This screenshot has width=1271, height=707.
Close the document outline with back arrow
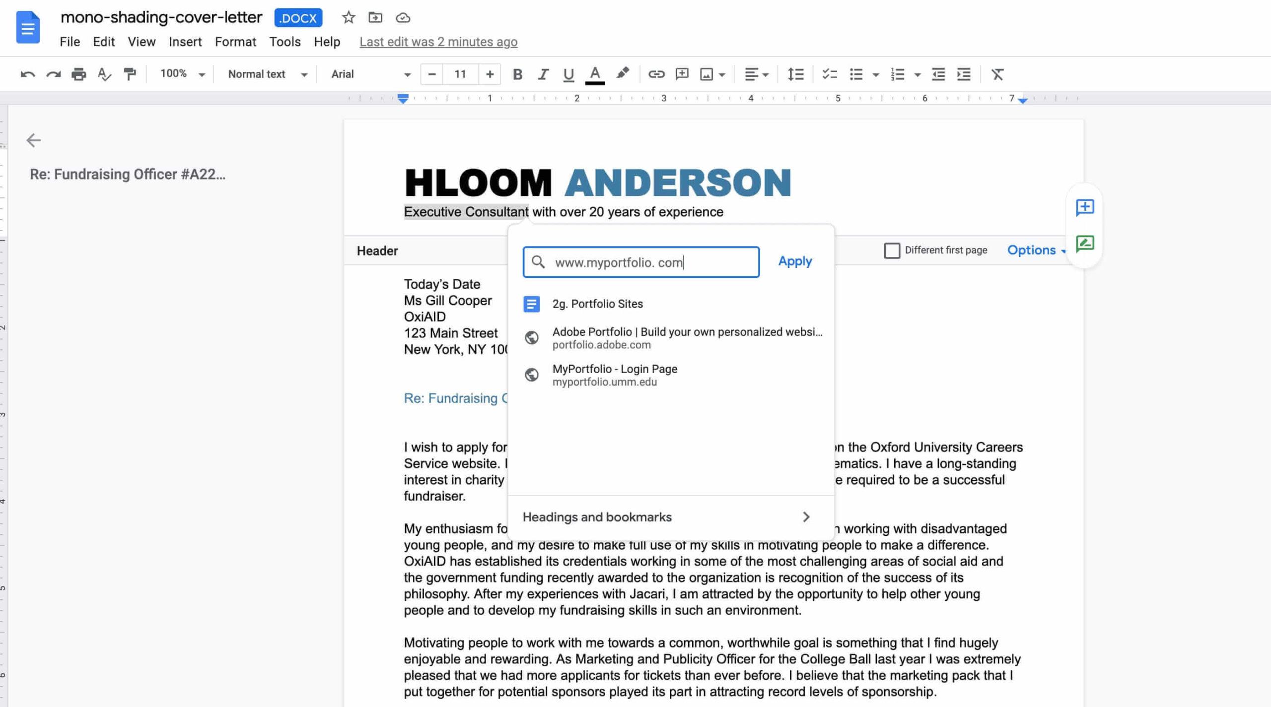coord(33,140)
